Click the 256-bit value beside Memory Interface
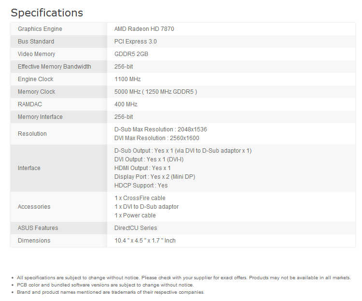 pos(124,117)
